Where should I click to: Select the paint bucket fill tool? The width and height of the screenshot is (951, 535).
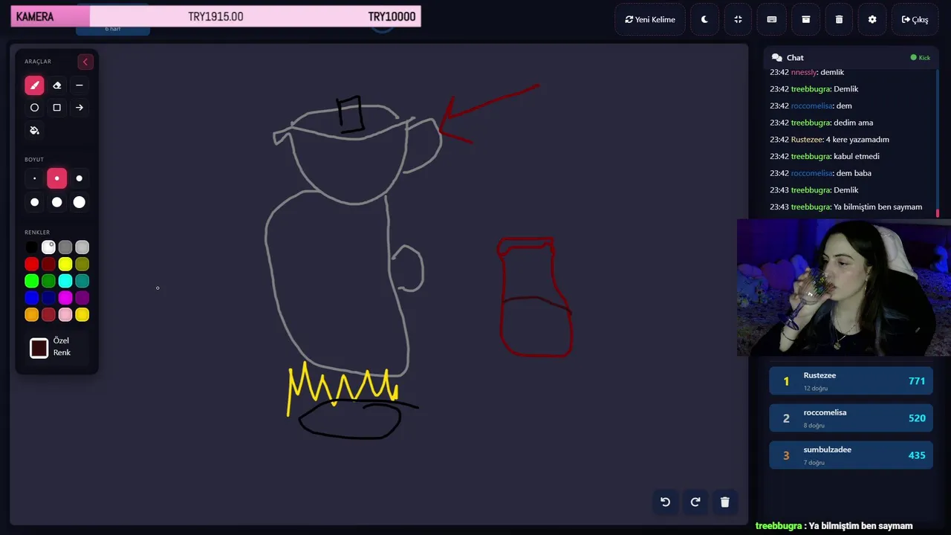pos(34,130)
